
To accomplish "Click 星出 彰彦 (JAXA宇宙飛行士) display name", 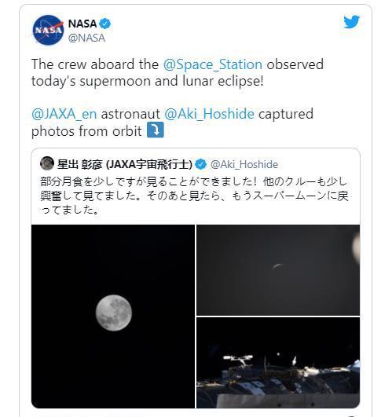I will click(x=125, y=164).
